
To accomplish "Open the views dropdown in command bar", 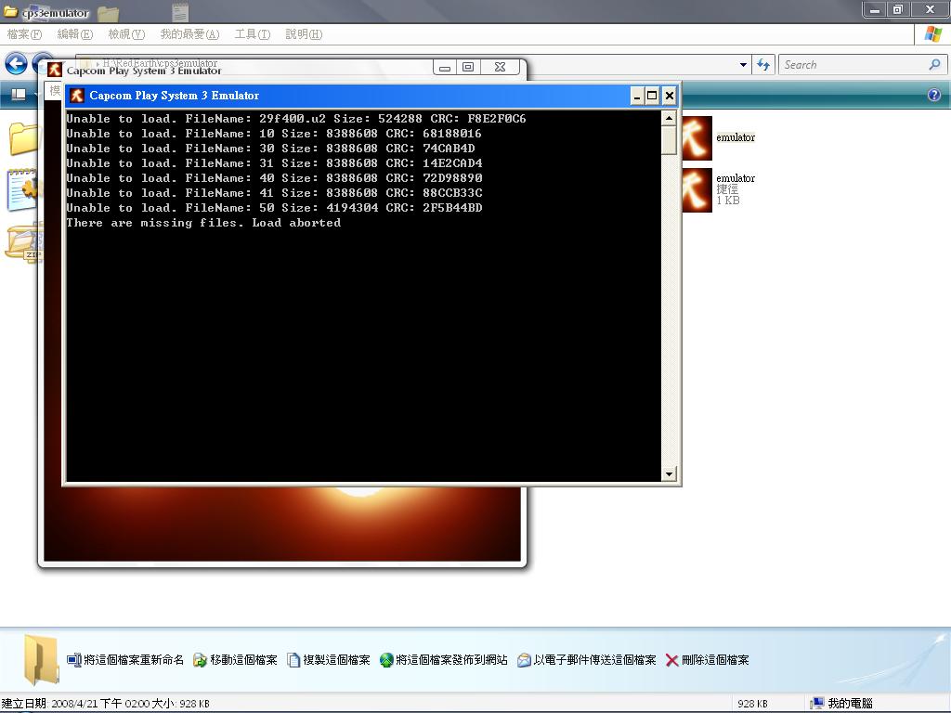I will tap(19, 95).
